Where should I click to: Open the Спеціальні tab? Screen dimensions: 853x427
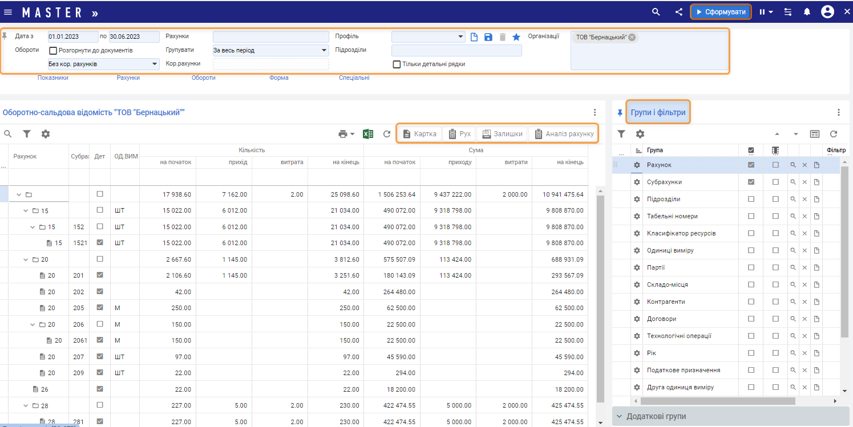pos(354,78)
